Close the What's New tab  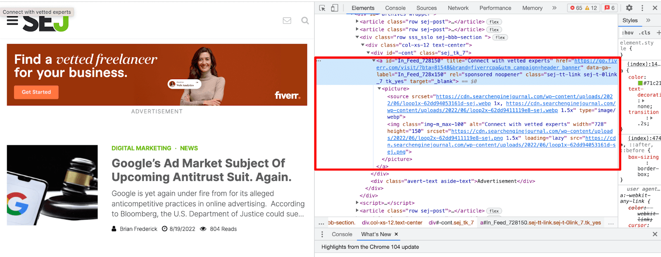point(396,234)
